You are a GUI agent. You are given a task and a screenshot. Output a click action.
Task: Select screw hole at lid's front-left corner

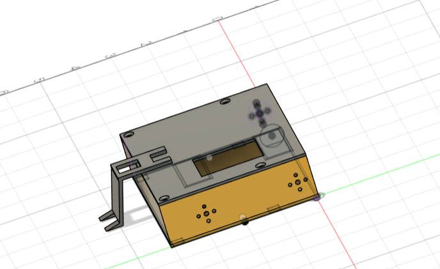click(x=164, y=198)
